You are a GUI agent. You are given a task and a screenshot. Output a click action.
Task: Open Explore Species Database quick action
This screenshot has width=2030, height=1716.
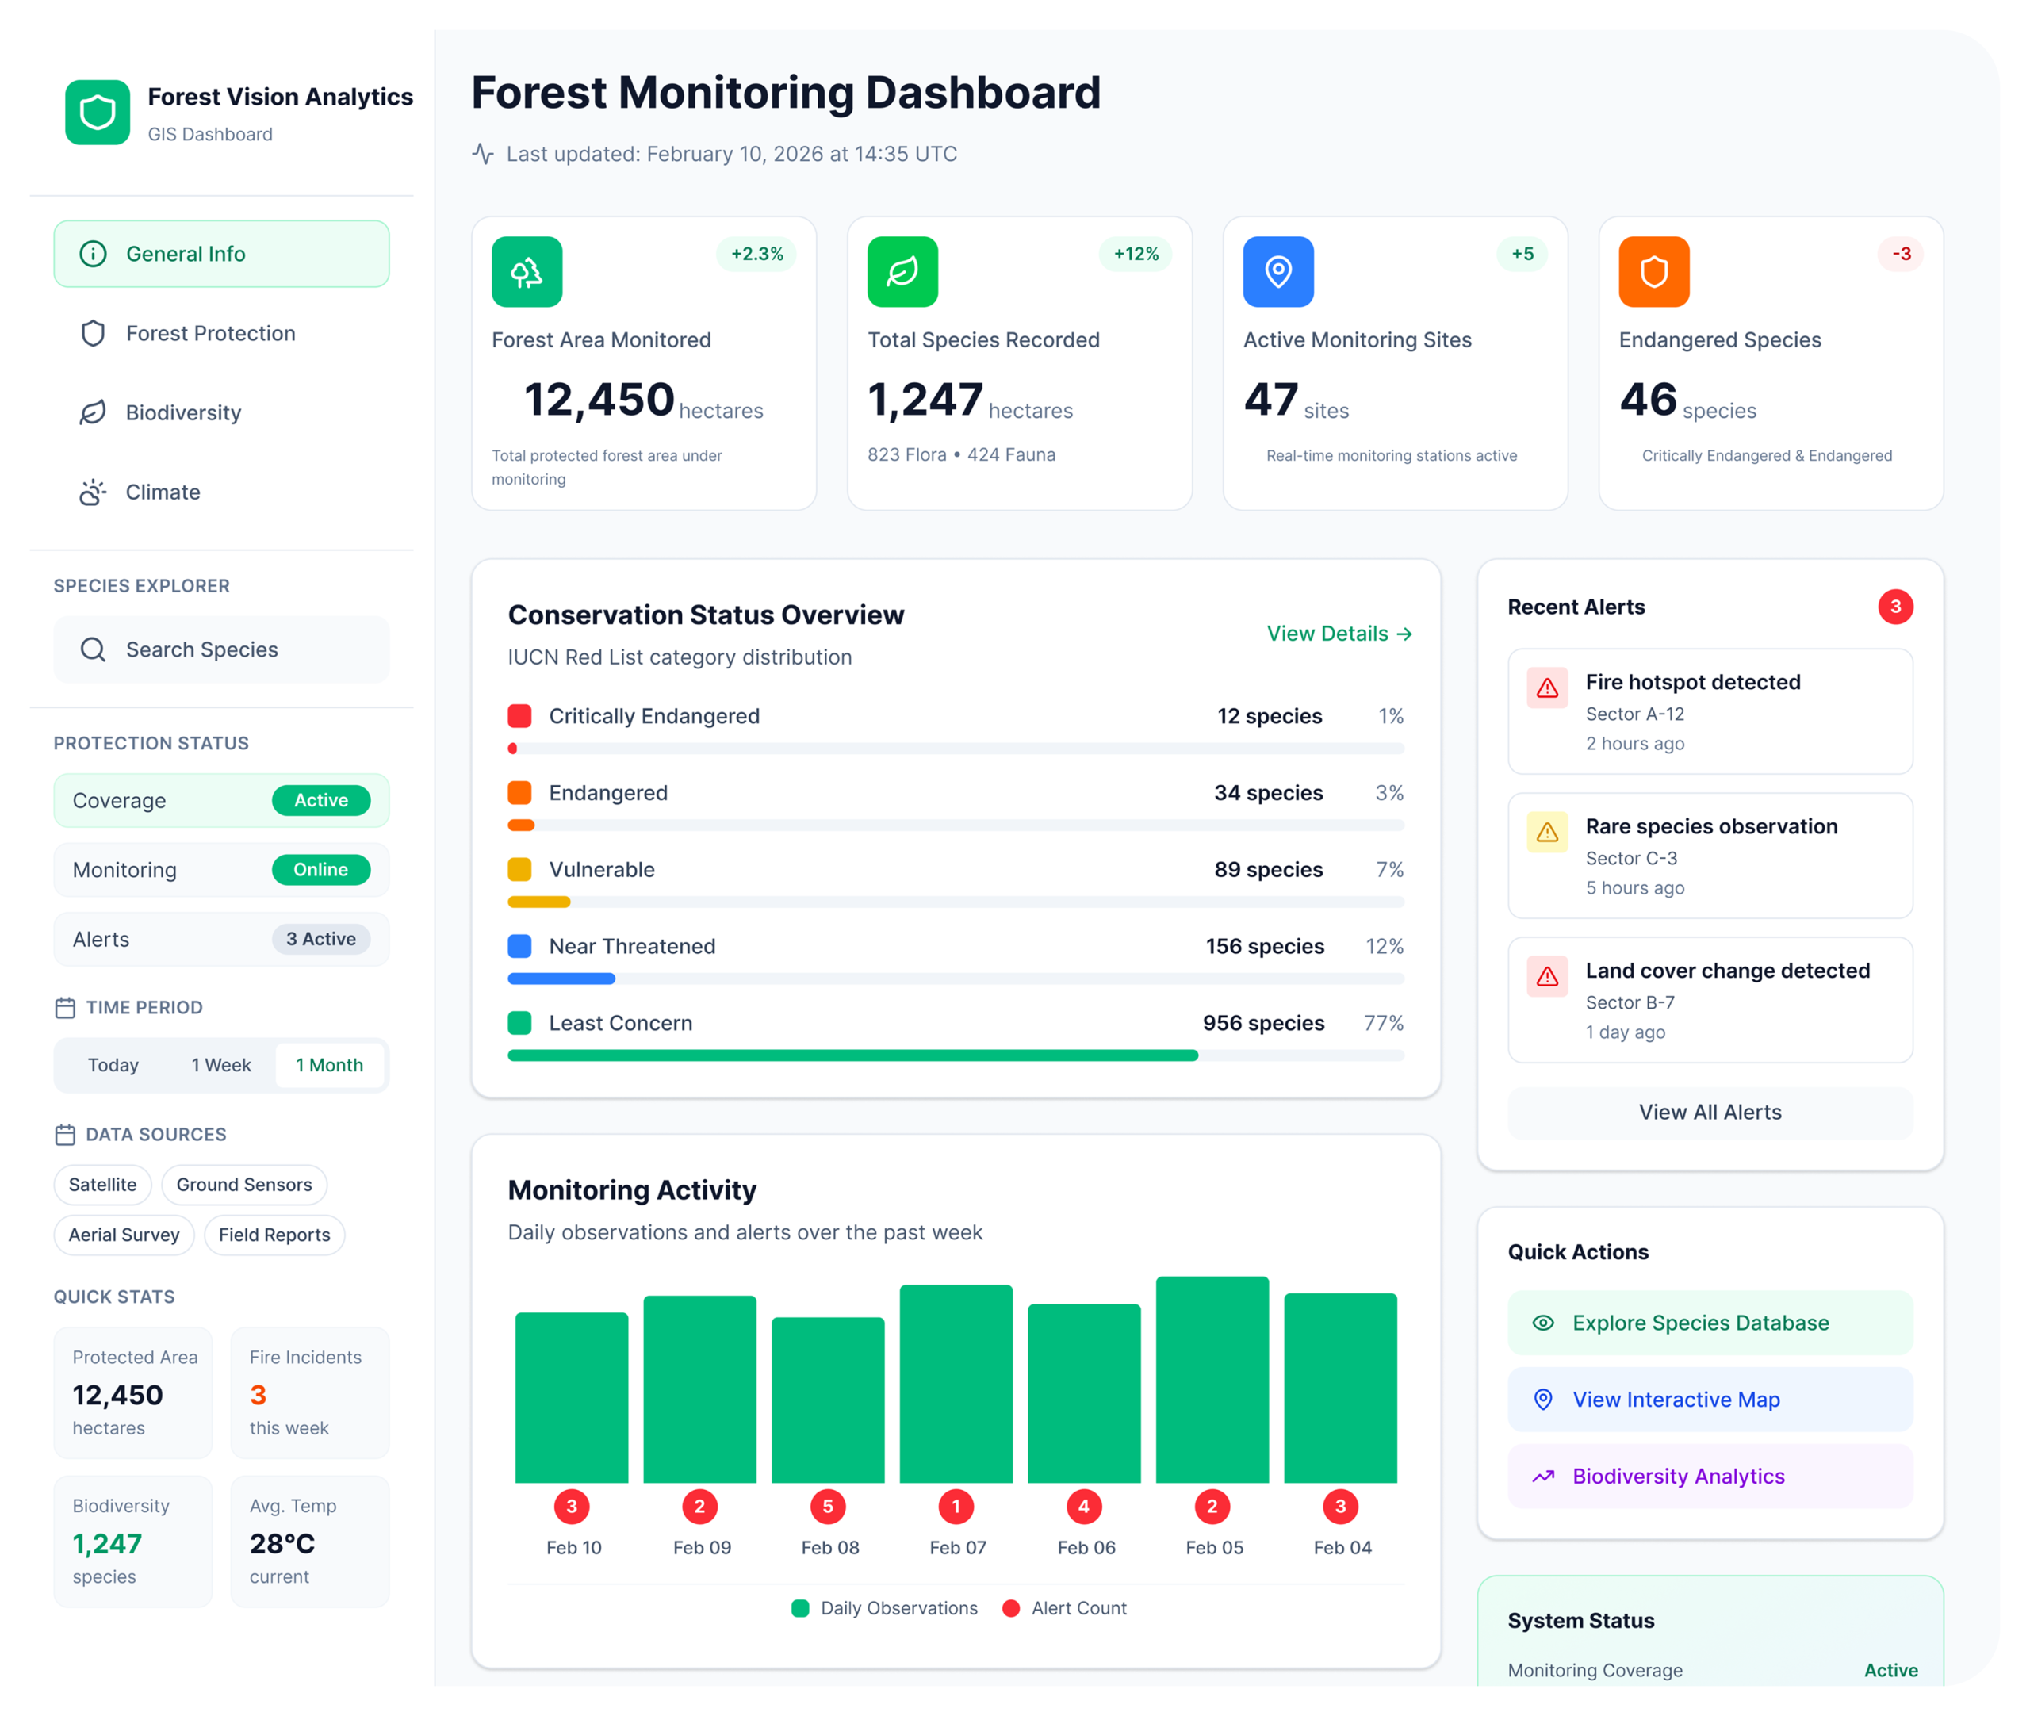(x=1709, y=1322)
